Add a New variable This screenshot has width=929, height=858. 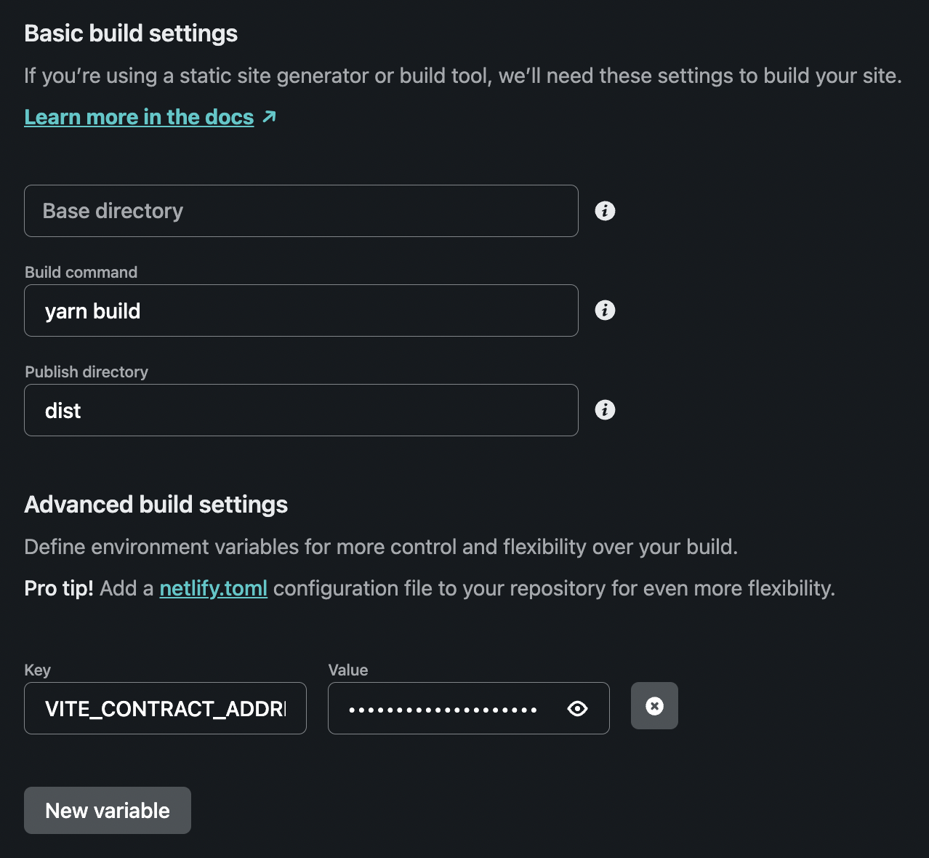108,810
